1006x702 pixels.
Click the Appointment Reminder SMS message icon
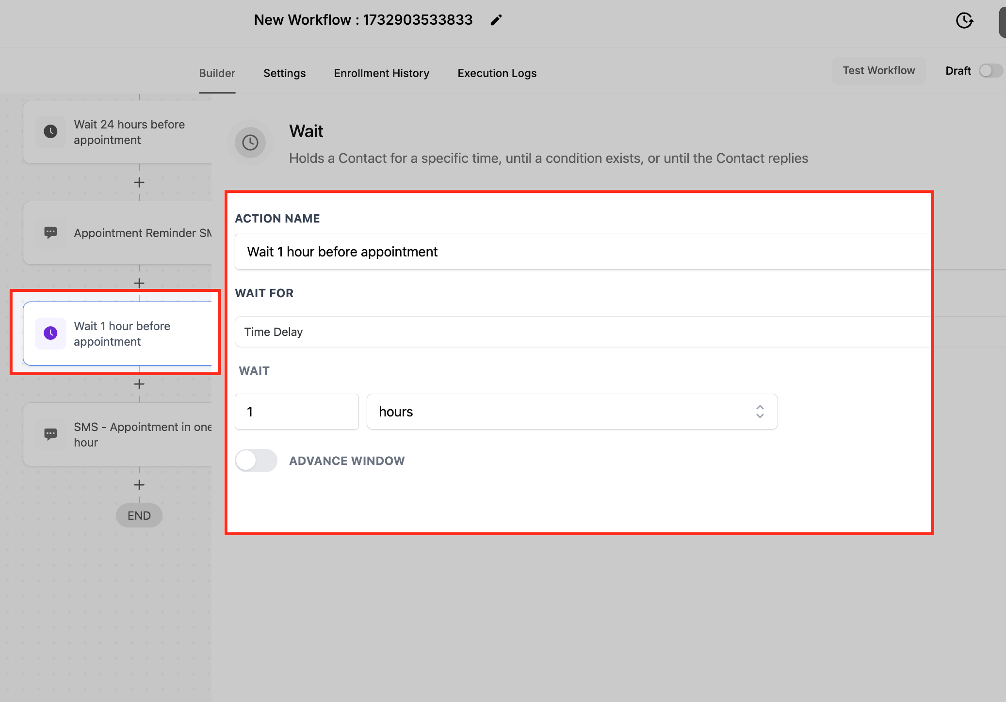(50, 233)
